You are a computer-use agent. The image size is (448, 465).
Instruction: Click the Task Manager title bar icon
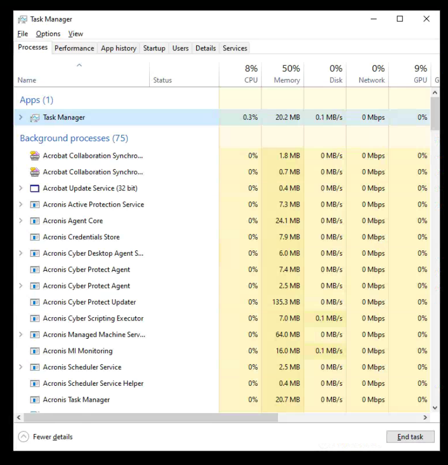pyautogui.click(x=22, y=19)
